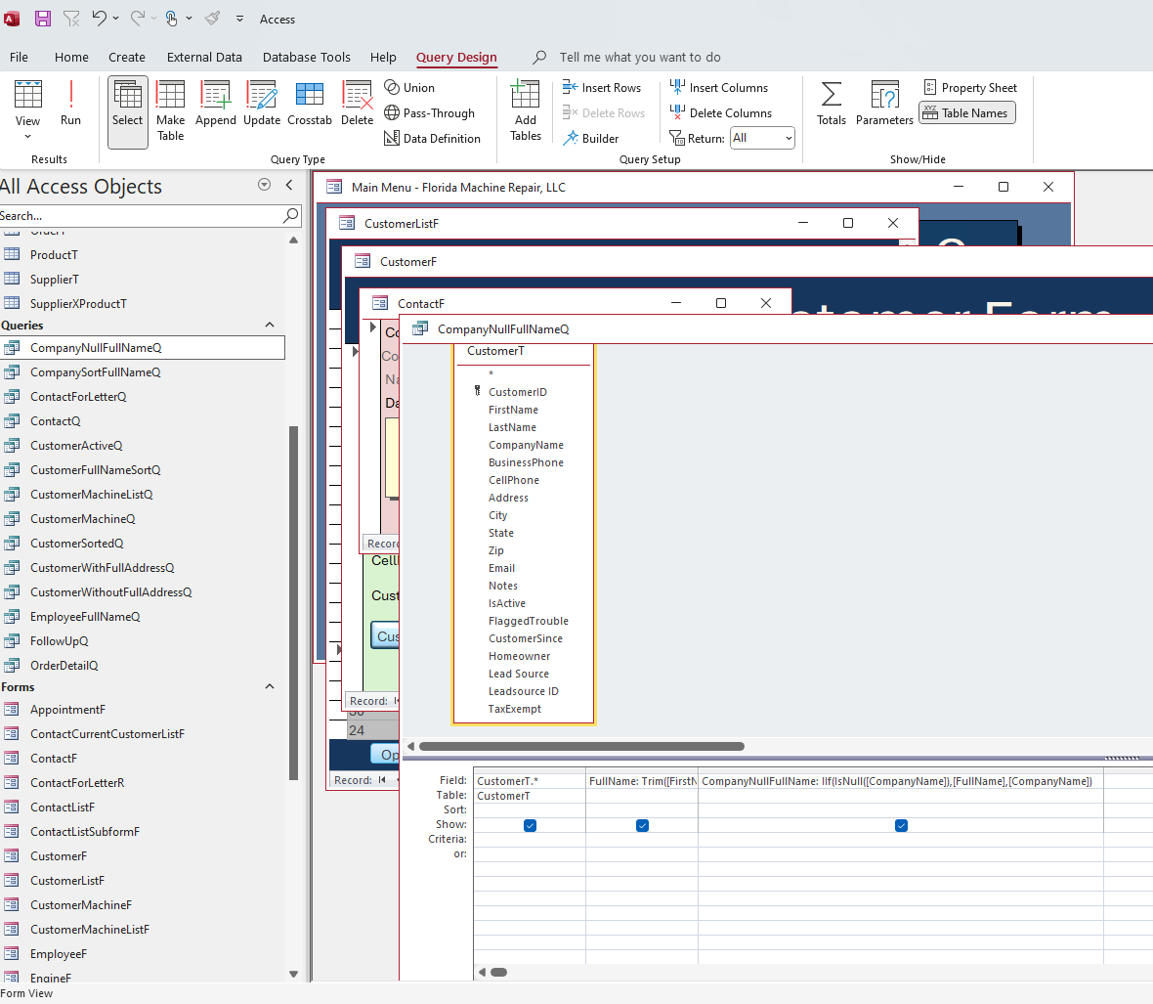This screenshot has height=1004, width=1153.
Task: Toggle the Table Names button
Action: pos(966,113)
